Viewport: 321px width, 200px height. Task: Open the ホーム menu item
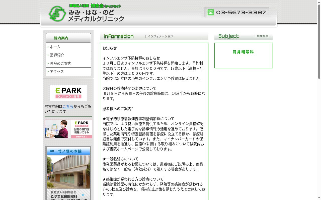68,47
